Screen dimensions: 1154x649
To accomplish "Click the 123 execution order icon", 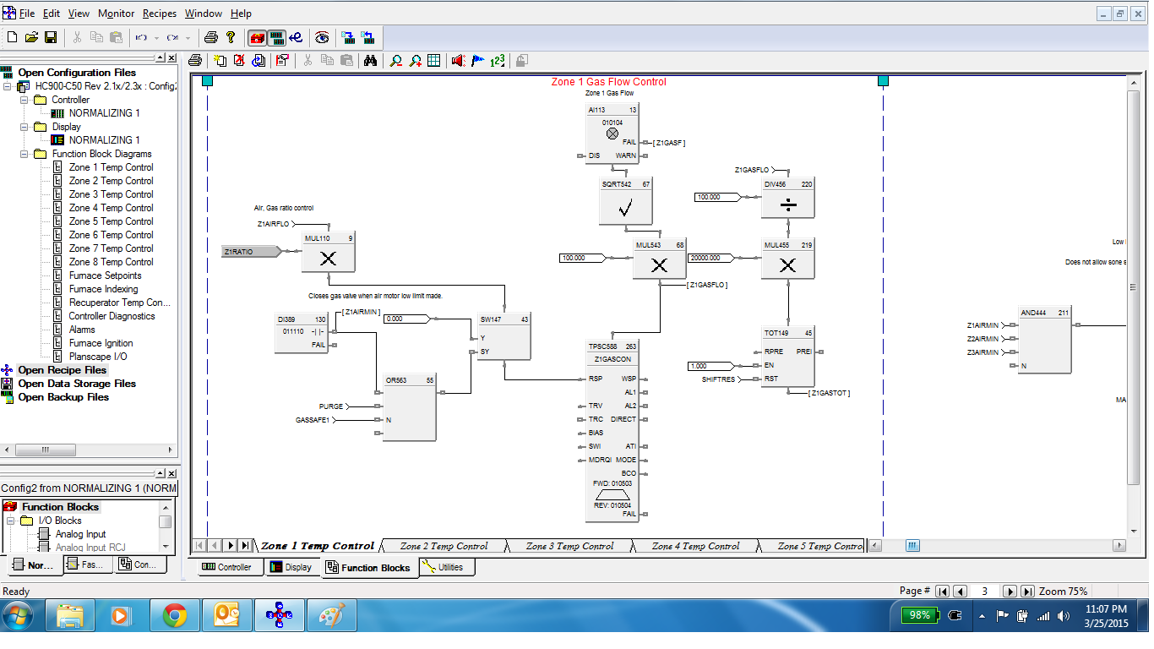I will pyautogui.click(x=498, y=60).
